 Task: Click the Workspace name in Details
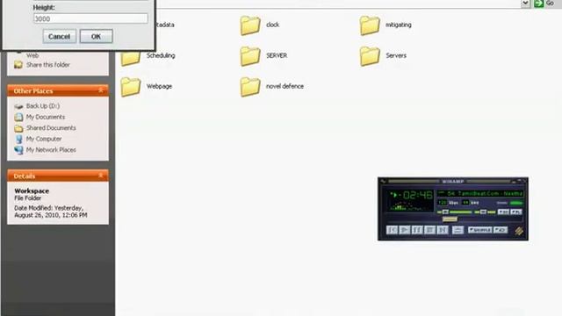click(x=32, y=191)
